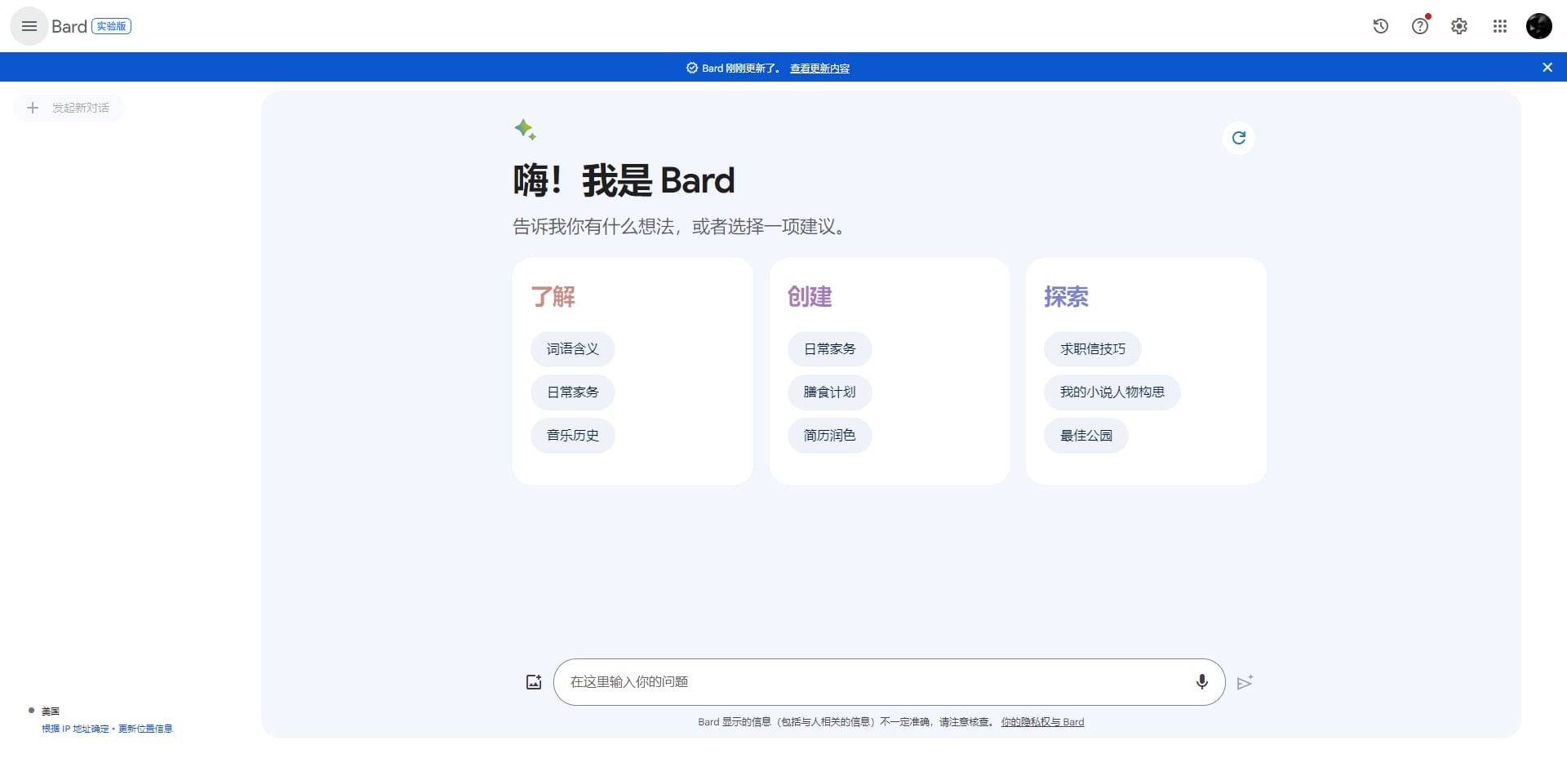Click the 探索 card heading
Viewport: 1567px width, 758px height.
click(x=1066, y=296)
